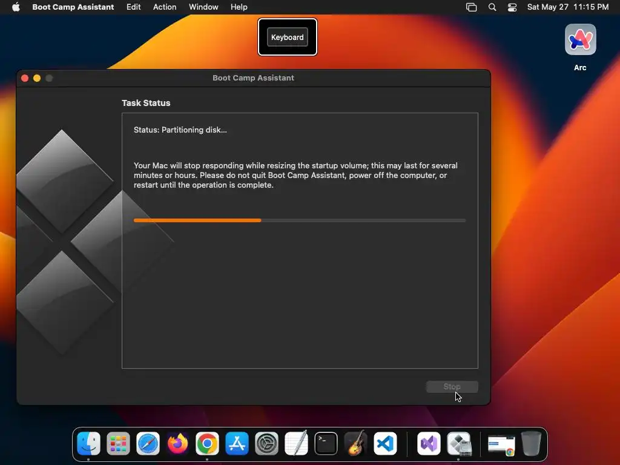Image resolution: width=620 pixels, height=465 pixels.
Task: Open the Window menu
Action: [203, 7]
